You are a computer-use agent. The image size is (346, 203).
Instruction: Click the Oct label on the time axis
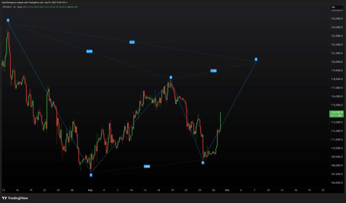(x=227, y=190)
